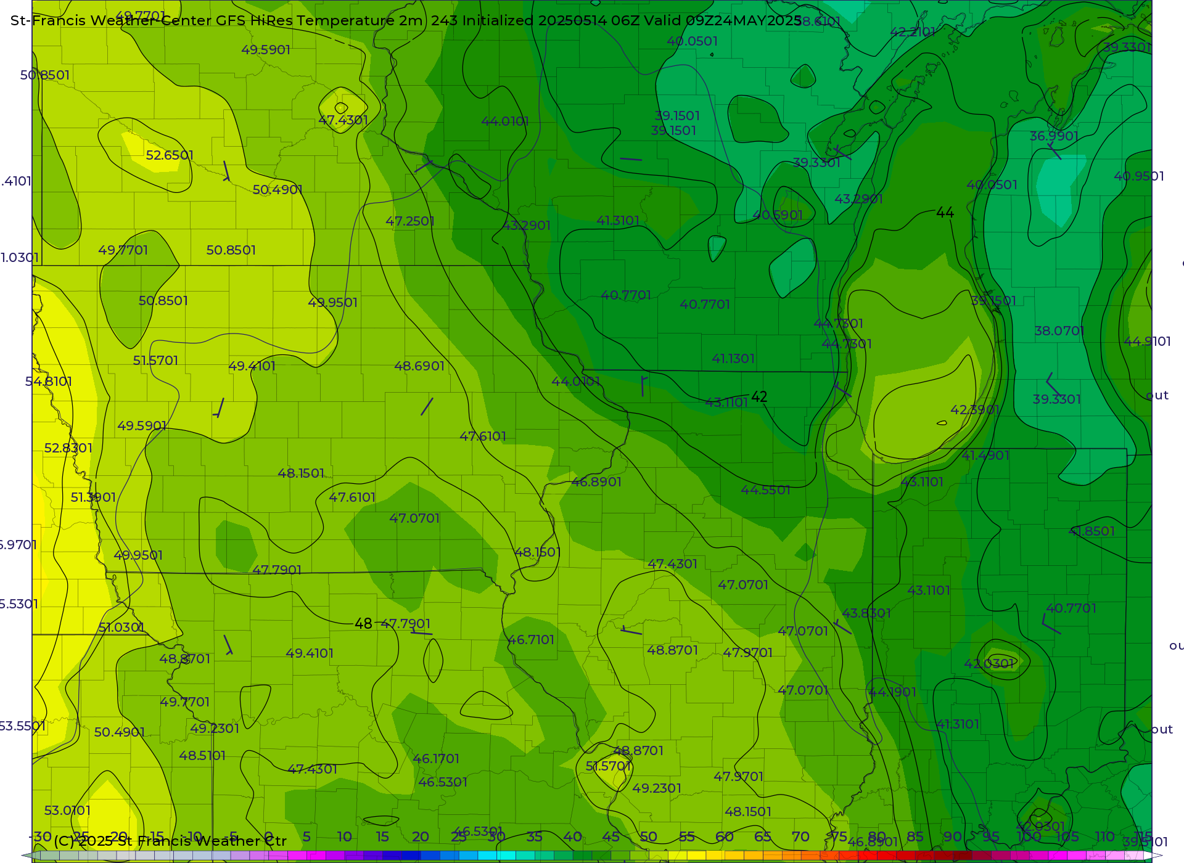The height and width of the screenshot is (863, 1184).
Task: Click the temperature value 51.3901
Action: coord(93,497)
